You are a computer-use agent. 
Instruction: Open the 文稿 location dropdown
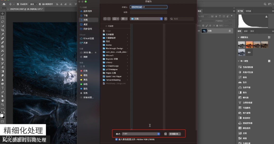[x=146, y=19]
